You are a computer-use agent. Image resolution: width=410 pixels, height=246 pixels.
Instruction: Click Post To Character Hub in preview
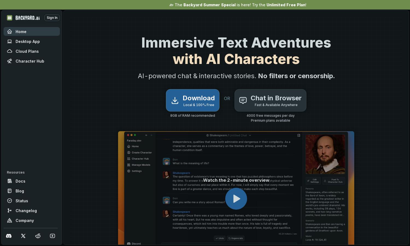coord(333,181)
